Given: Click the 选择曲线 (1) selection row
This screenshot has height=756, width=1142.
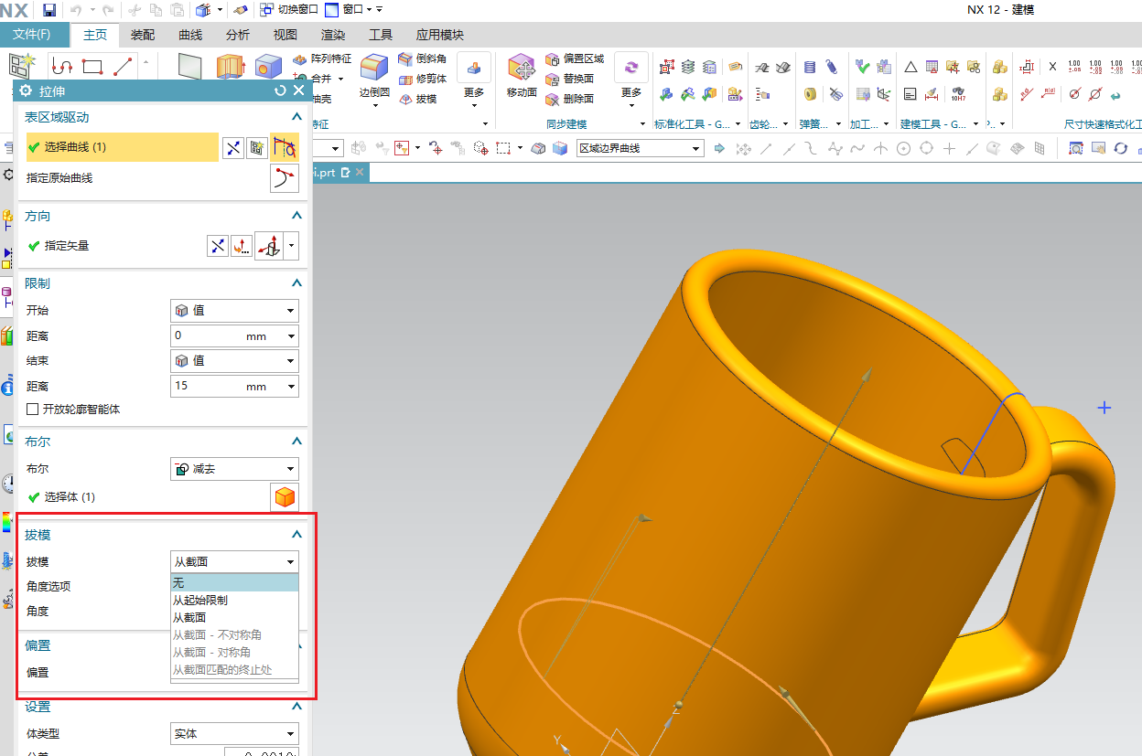Looking at the screenshot, I should [x=123, y=147].
